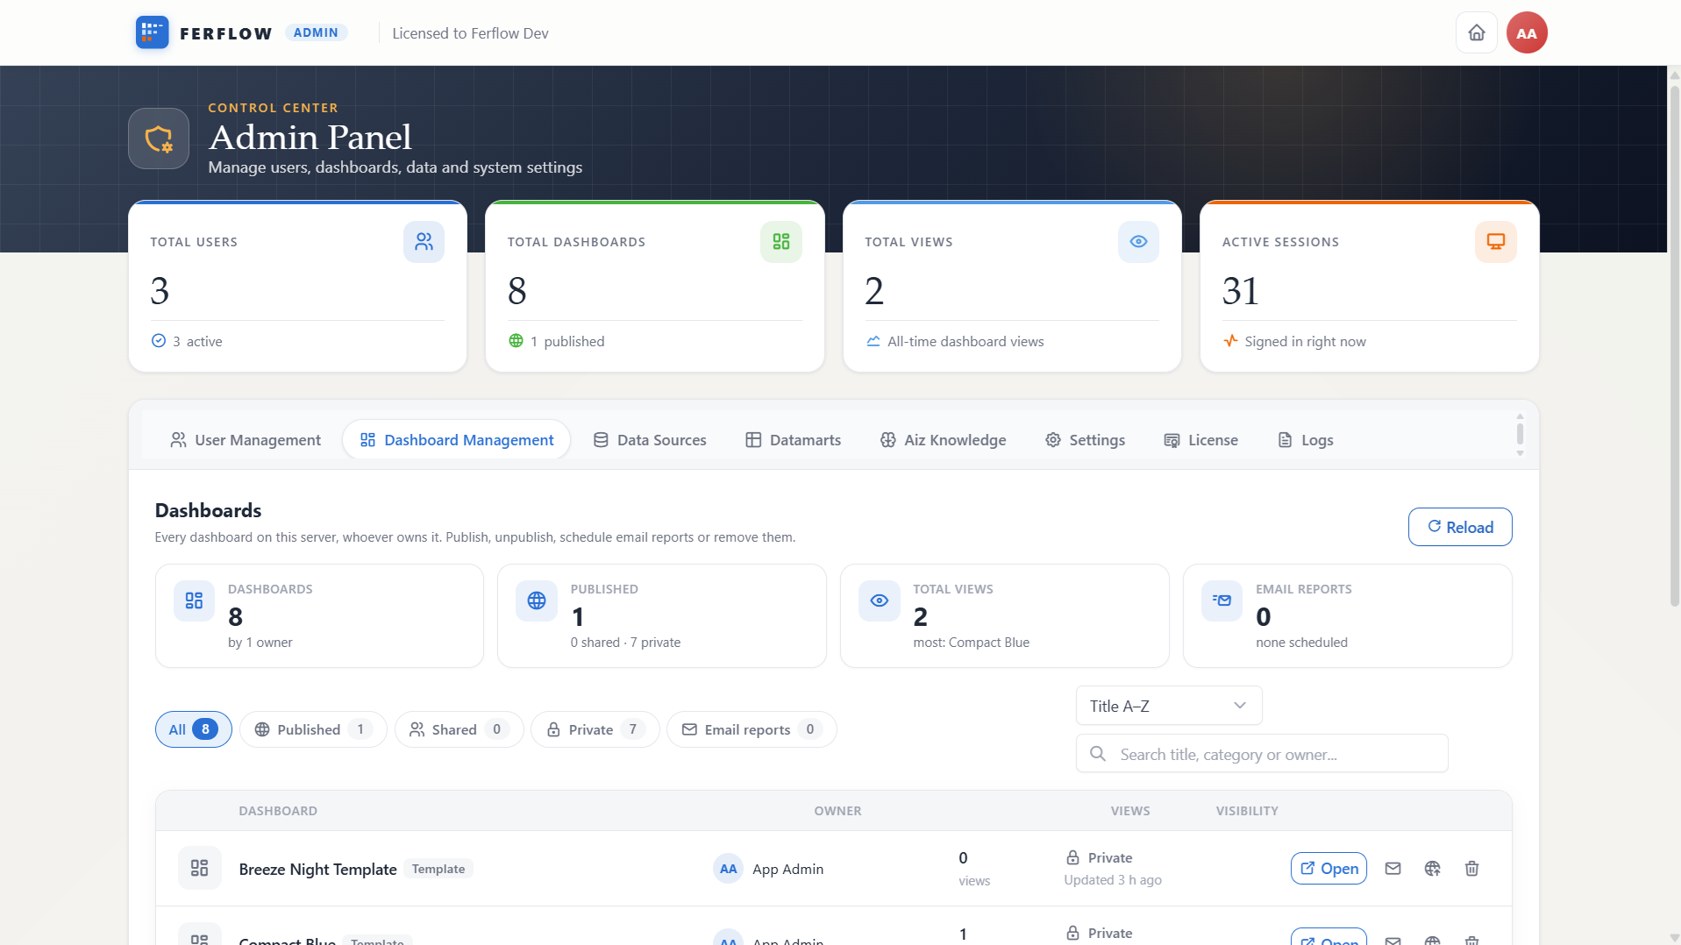This screenshot has height=945, width=1681.
Task: Filter dashboards by Email reports
Action: (751, 729)
